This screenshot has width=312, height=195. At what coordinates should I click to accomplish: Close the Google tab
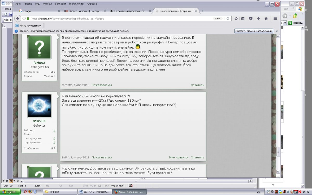click(x=59, y=11)
